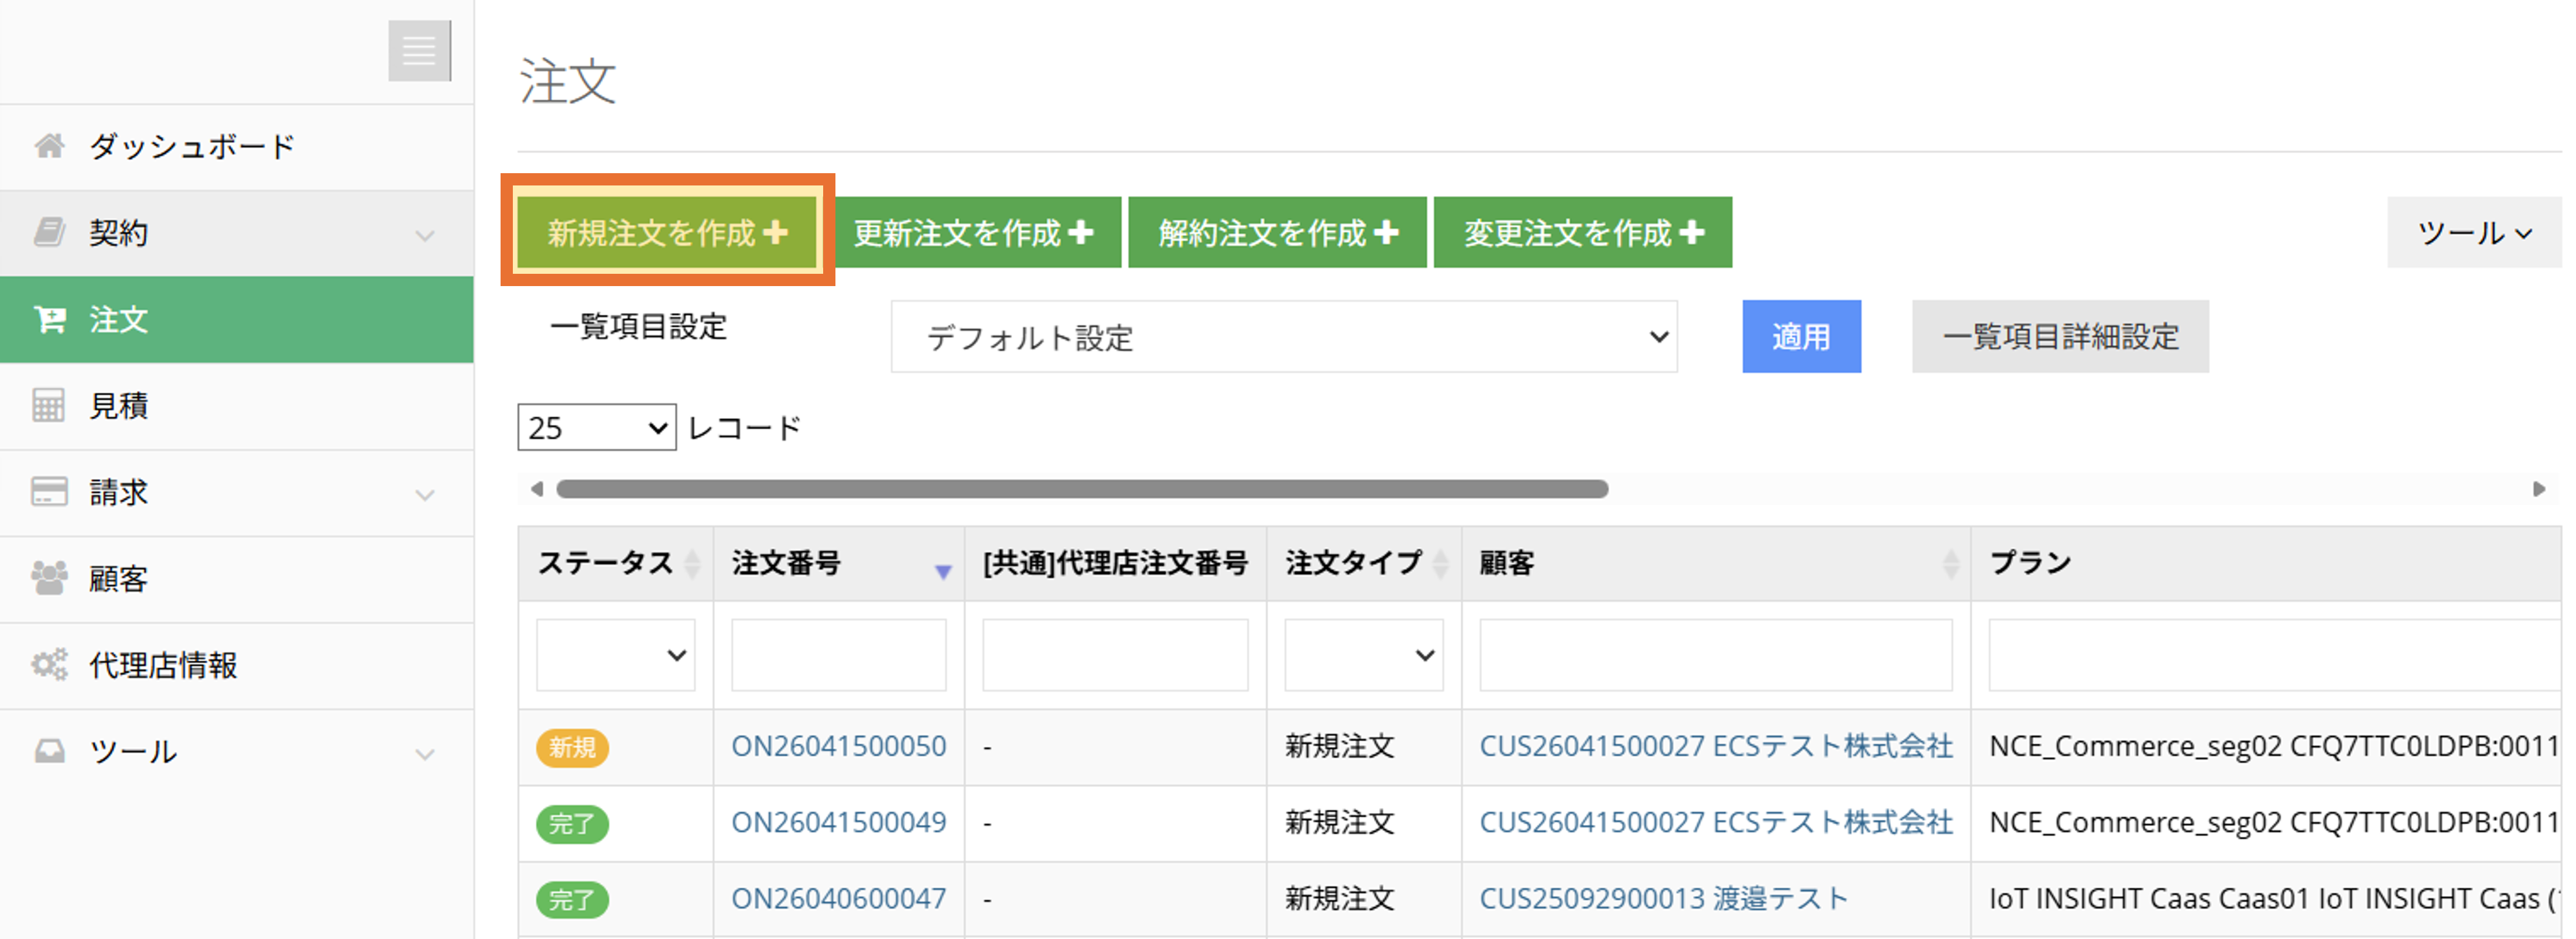Click the orange 新規 status badge
Screen dimensions: 2576x939
(573, 747)
